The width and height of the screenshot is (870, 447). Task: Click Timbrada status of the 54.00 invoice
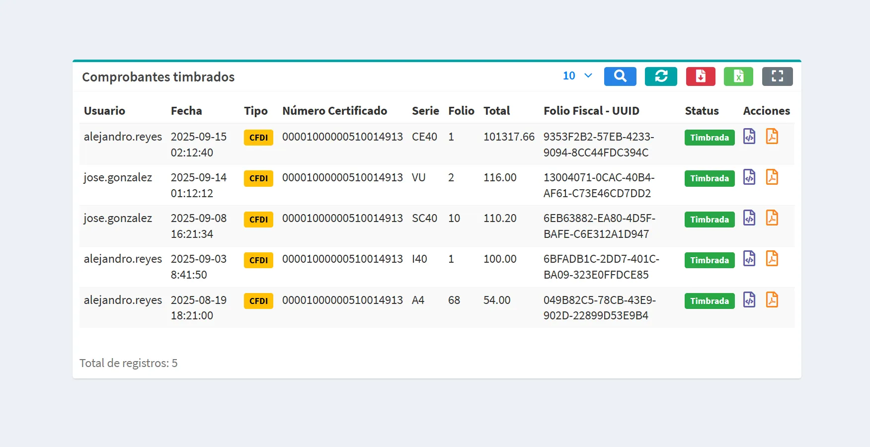710,301
